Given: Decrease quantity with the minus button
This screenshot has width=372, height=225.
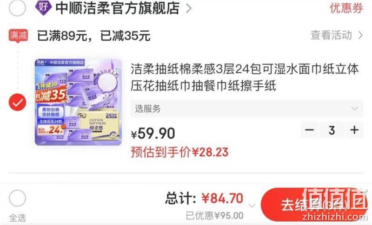Looking at the screenshot, I should (x=309, y=130).
